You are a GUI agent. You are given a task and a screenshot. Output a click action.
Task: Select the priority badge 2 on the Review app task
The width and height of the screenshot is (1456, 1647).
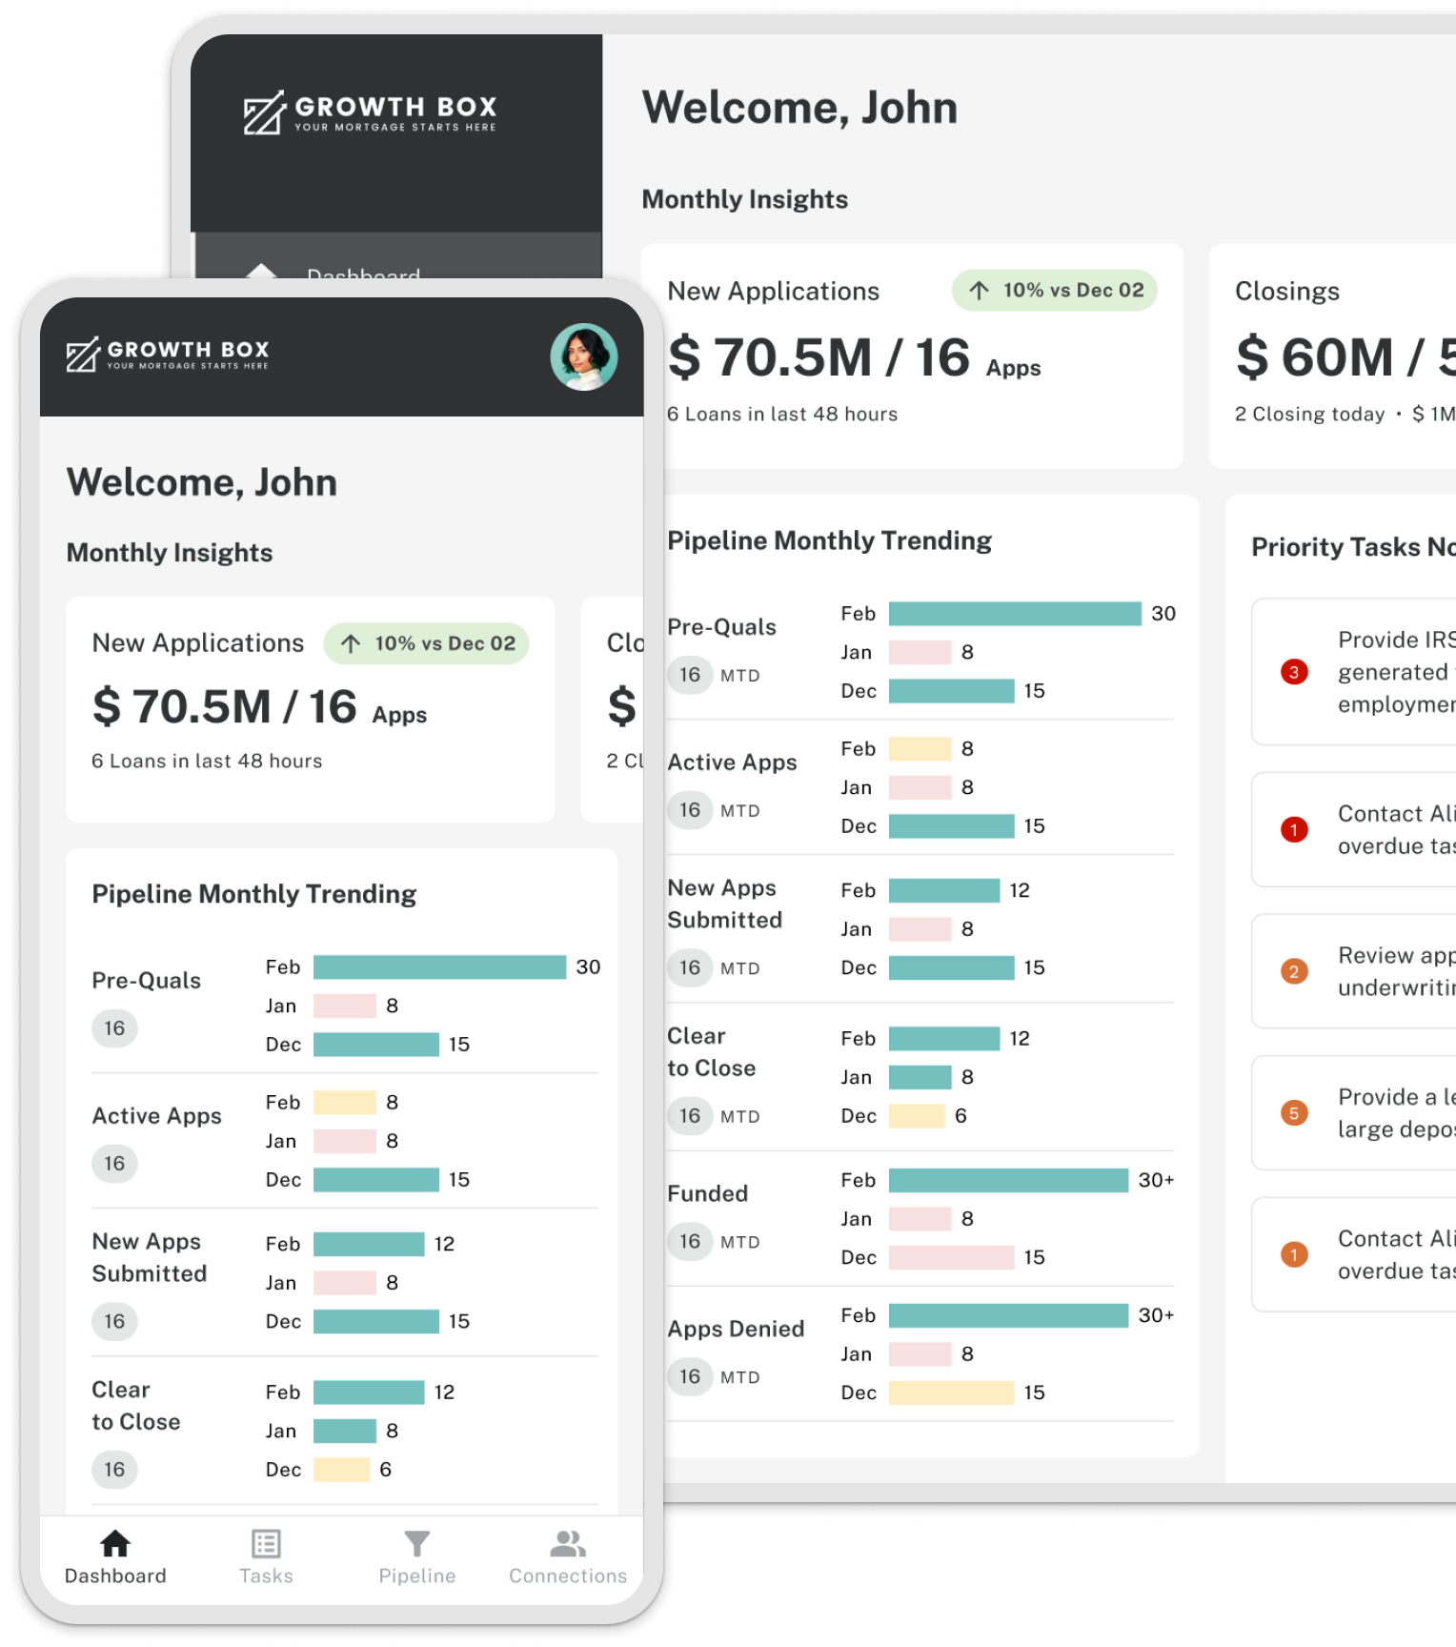click(x=1294, y=972)
